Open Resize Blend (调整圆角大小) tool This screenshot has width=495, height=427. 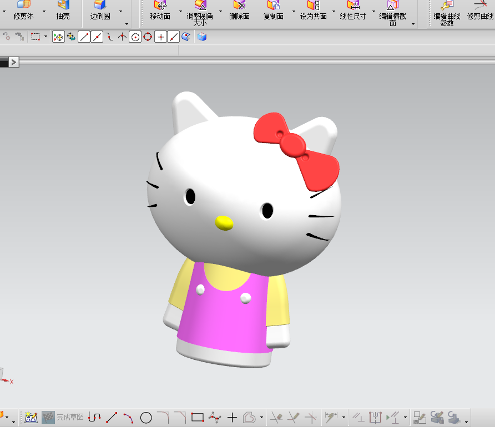coord(200,13)
